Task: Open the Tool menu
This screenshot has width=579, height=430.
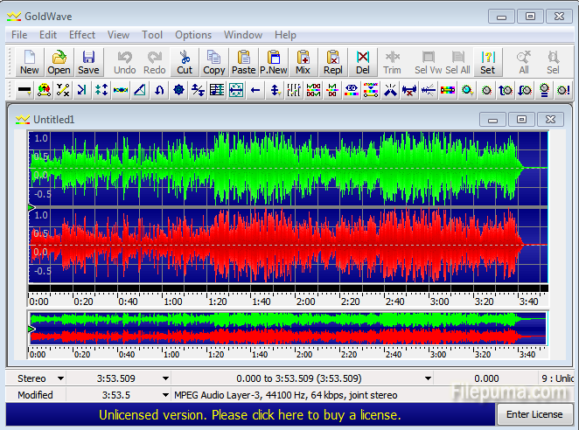Action: [x=152, y=35]
